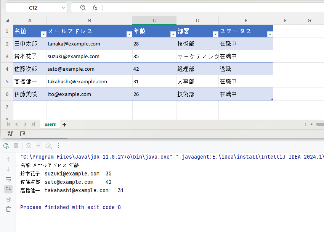
Task: Click the down arrow in console gutter
Action: (8, 169)
